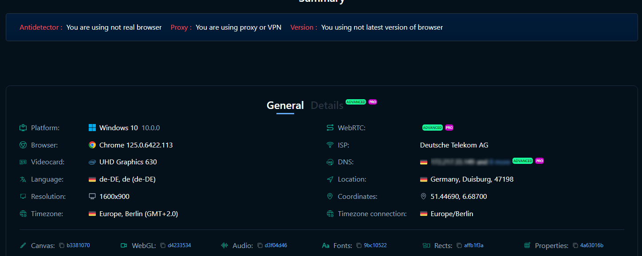642x256 pixels.
Task: Click the Antidetector warning label
Action: pos(41,27)
